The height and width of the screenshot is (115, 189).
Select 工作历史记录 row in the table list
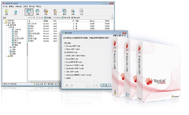[x=34, y=34]
